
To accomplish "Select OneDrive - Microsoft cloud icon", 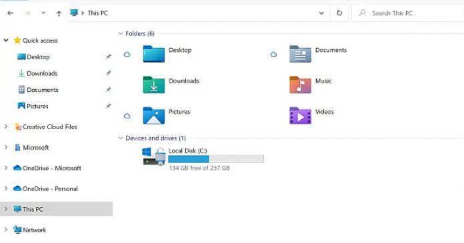I will tap(17, 168).
